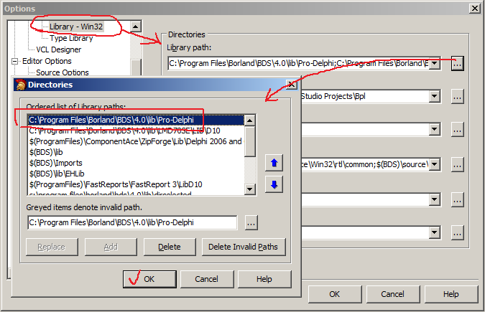Viewport: 485px width, 312px height.
Task: Select Library - Win32 in options tree
Action: click(76, 27)
